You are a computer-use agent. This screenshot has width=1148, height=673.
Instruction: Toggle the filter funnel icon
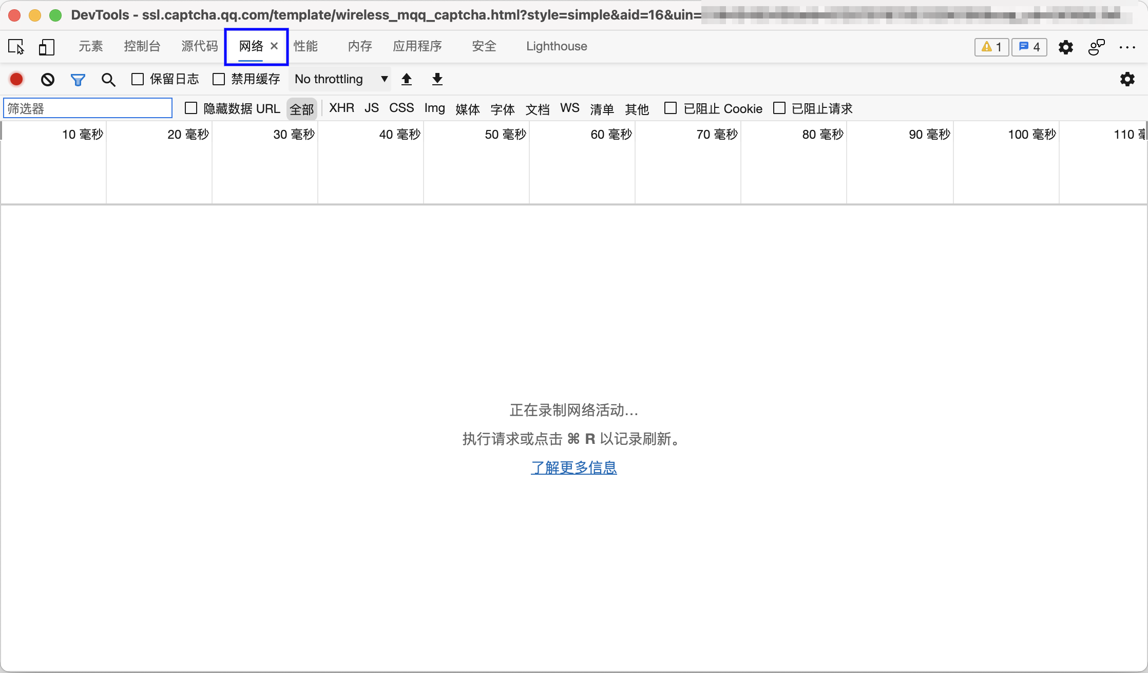point(78,80)
